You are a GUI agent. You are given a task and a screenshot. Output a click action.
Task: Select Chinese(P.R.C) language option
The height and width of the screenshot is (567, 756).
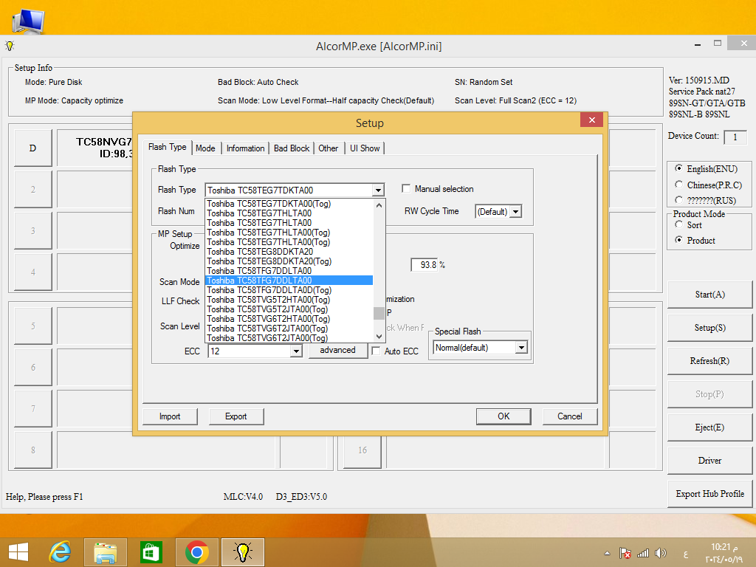pyautogui.click(x=679, y=184)
